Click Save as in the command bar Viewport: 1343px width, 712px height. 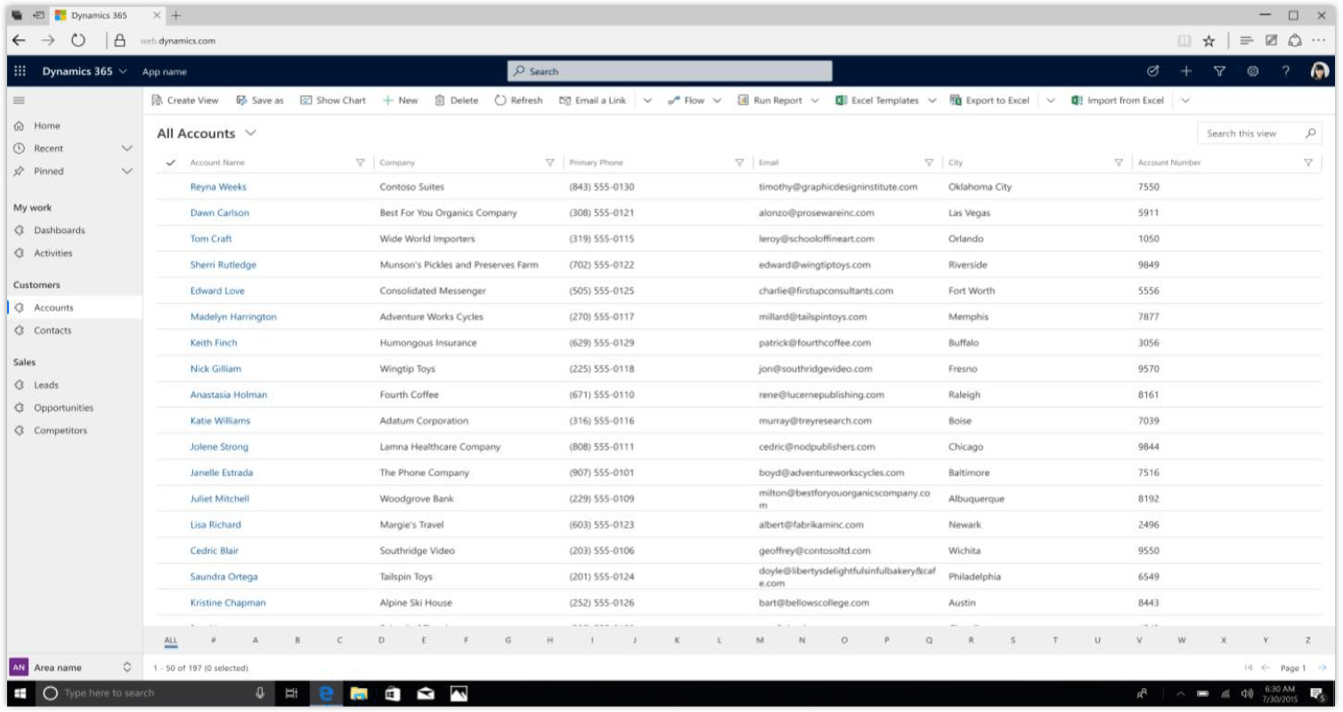pos(260,101)
